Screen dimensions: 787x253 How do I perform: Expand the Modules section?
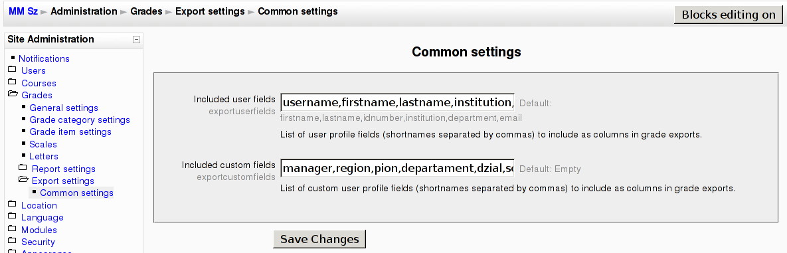(x=39, y=230)
